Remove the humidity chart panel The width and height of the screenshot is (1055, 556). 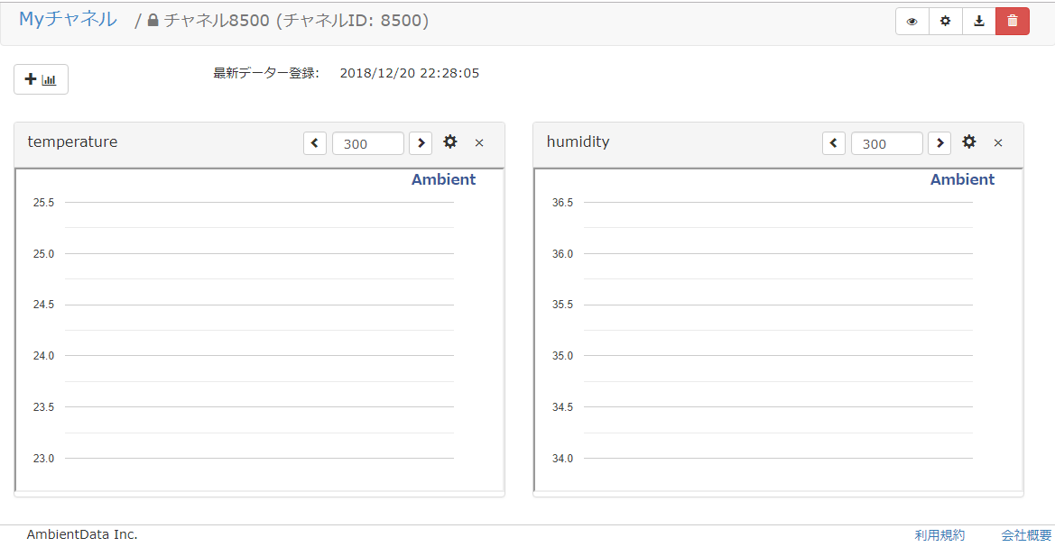click(x=998, y=143)
